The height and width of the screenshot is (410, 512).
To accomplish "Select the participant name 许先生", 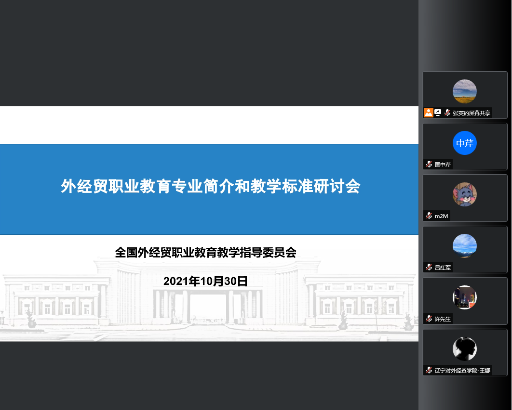I will [x=443, y=319].
